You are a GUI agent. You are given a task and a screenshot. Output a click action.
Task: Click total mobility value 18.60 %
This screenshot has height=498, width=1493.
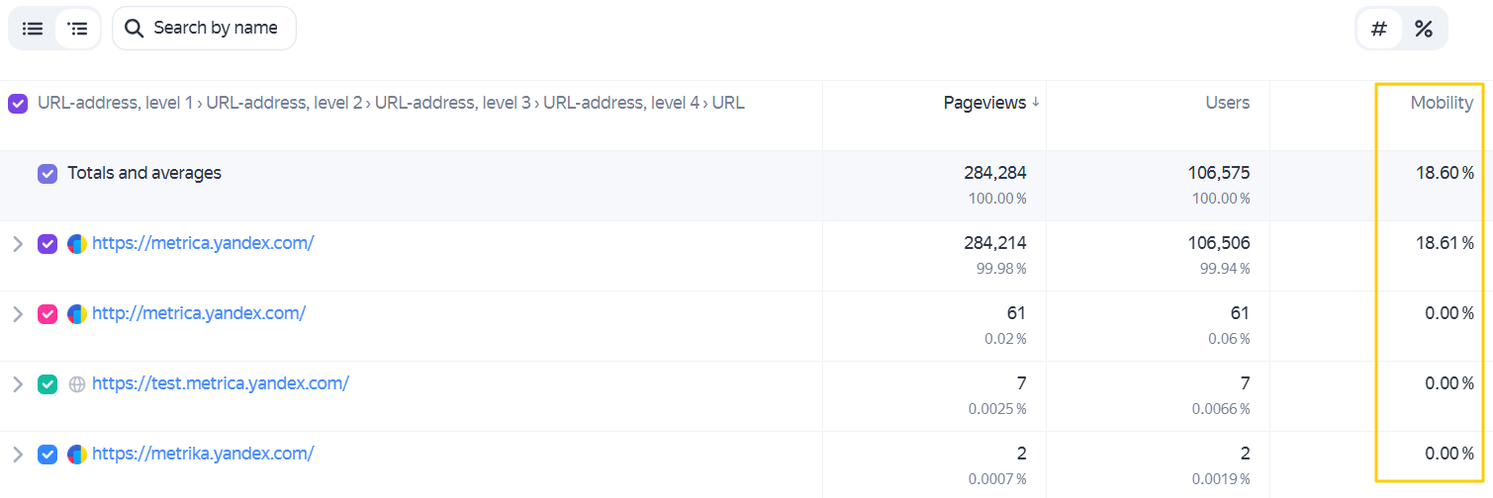click(1445, 173)
